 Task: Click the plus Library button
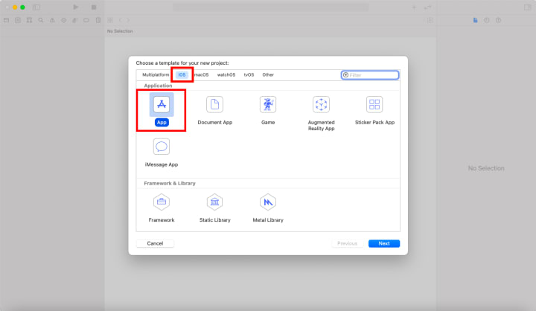tap(414, 7)
